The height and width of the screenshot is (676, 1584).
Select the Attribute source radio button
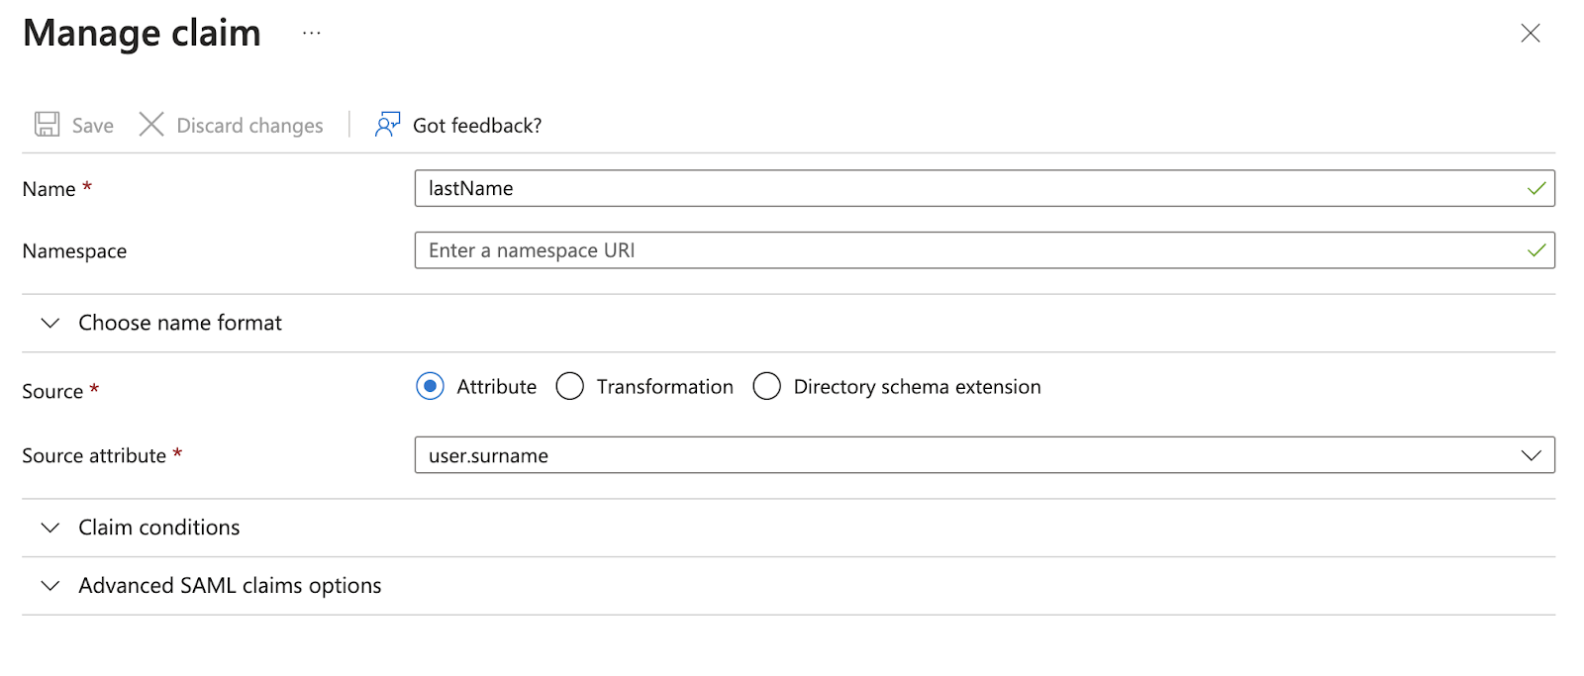coord(430,386)
